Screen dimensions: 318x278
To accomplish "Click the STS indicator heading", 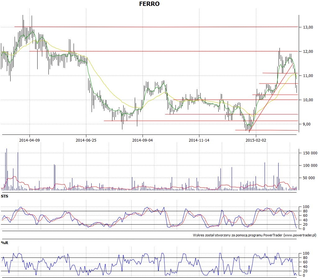I will [x=4, y=196].
